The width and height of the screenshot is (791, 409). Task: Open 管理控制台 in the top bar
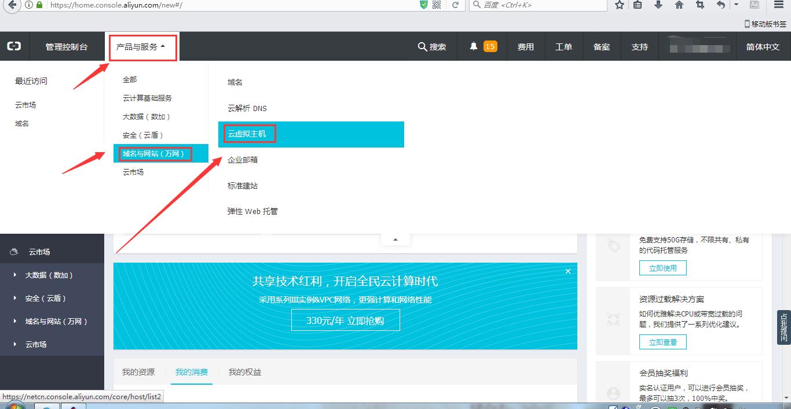[x=67, y=47]
